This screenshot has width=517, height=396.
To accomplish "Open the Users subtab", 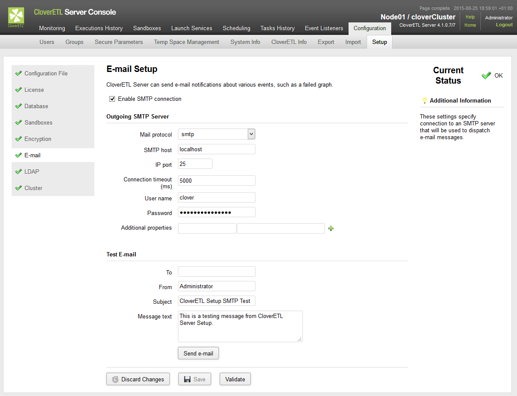I will pos(47,42).
